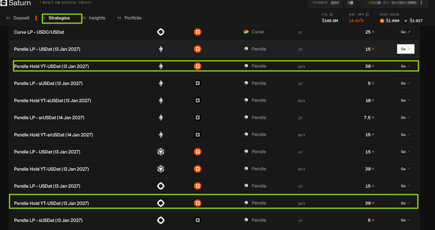Click Ethereum icon in Pendle Hold YT-srUSDat row
Screen dimensions: 435x230
(x=161, y=135)
